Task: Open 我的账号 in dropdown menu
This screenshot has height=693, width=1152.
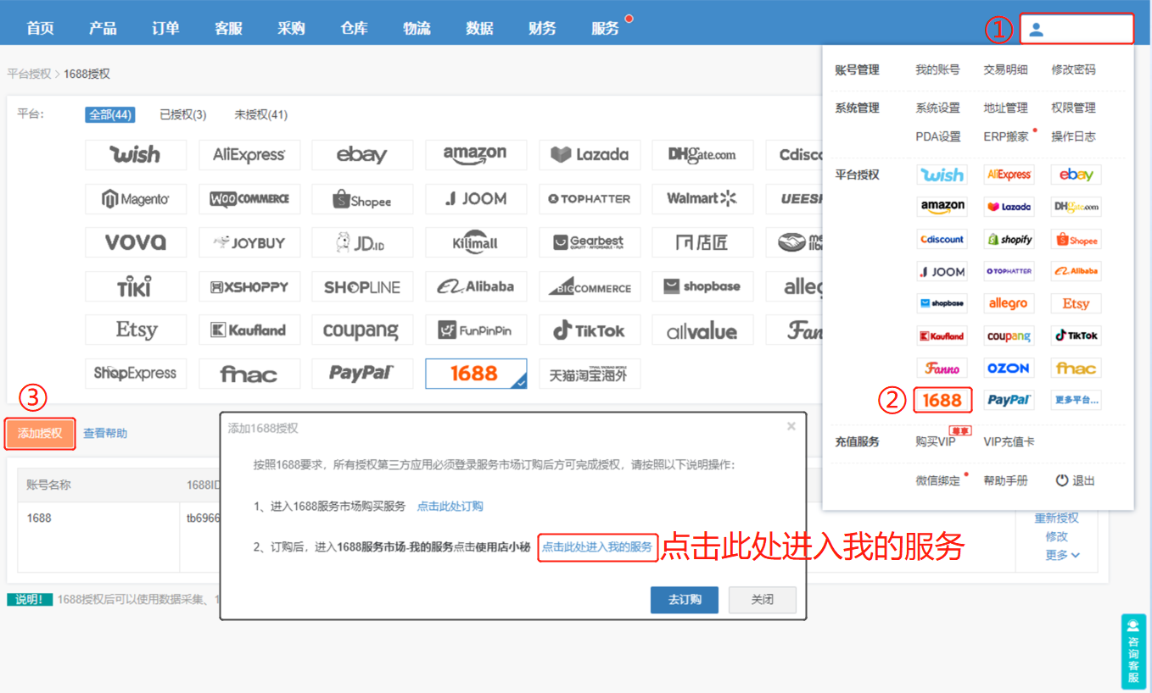Action: coord(937,70)
